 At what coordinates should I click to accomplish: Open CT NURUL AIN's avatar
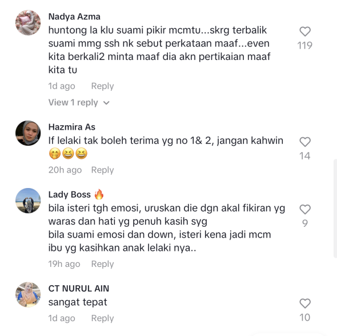click(28, 294)
